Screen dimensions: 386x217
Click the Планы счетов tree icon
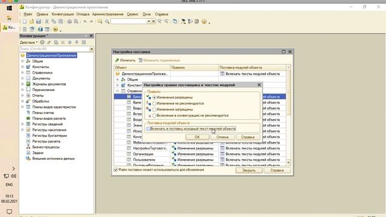[x=28, y=113]
